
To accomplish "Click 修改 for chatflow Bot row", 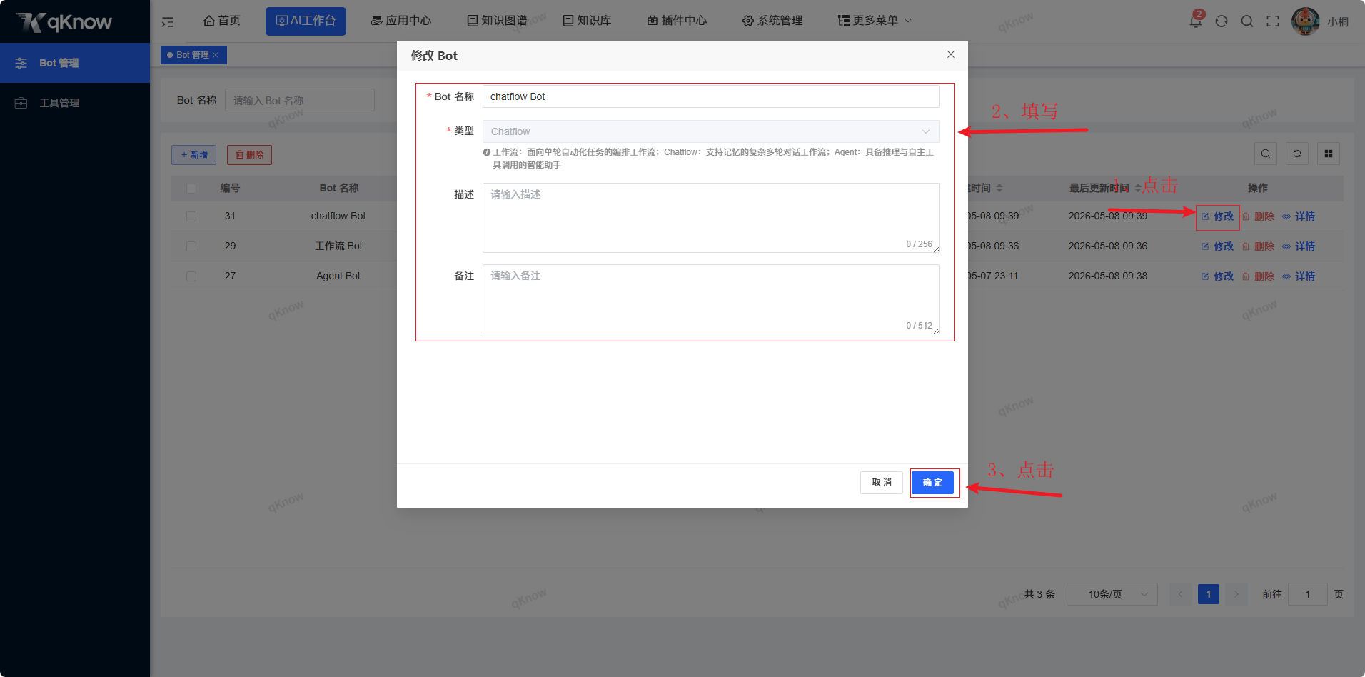I will [x=1217, y=216].
